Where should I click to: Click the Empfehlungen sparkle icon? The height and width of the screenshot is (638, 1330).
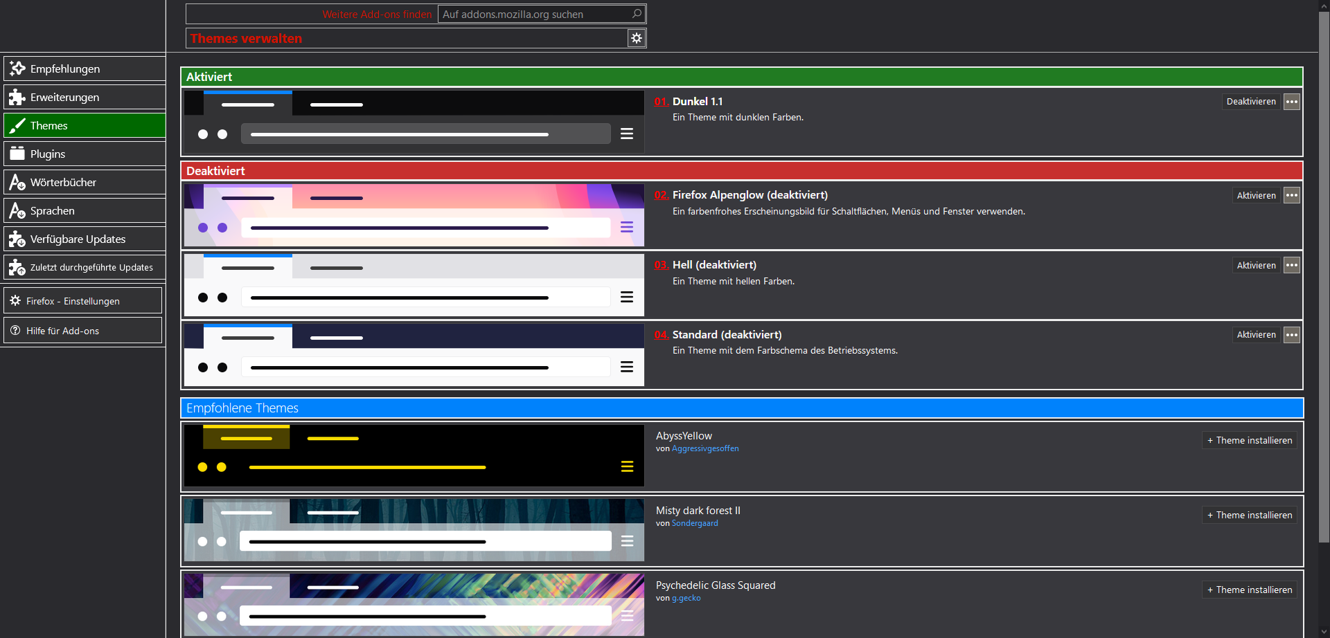(x=17, y=69)
